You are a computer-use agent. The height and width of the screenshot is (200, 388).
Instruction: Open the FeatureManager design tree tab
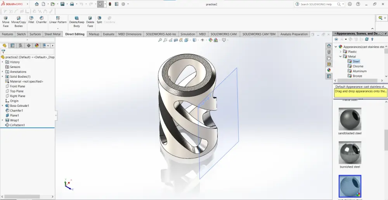(x=4, y=45)
